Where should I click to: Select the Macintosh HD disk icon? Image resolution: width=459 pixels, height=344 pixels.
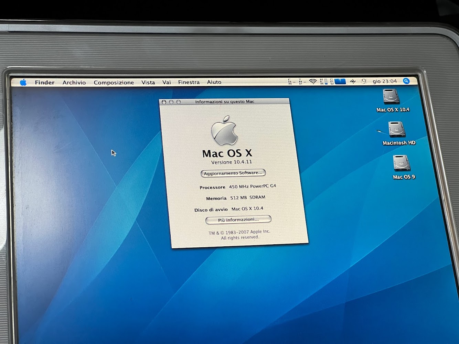[397, 130]
